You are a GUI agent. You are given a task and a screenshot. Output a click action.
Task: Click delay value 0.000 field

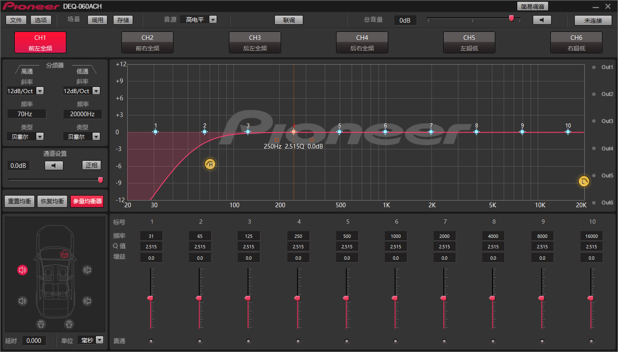(34, 341)
